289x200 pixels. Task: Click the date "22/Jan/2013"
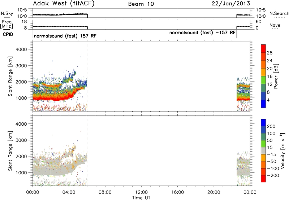click(x=231, y=3)
